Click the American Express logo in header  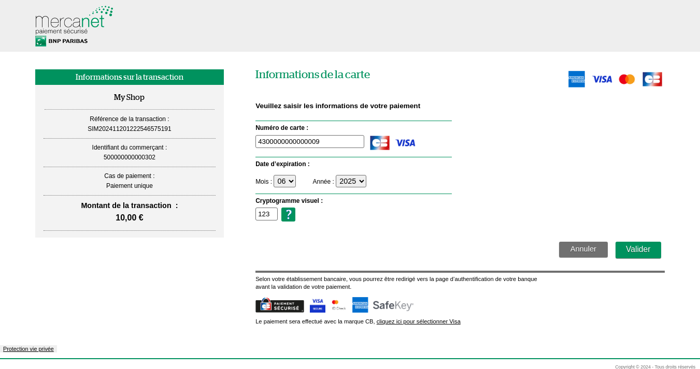pyautogui.click(x=576, y=79)
